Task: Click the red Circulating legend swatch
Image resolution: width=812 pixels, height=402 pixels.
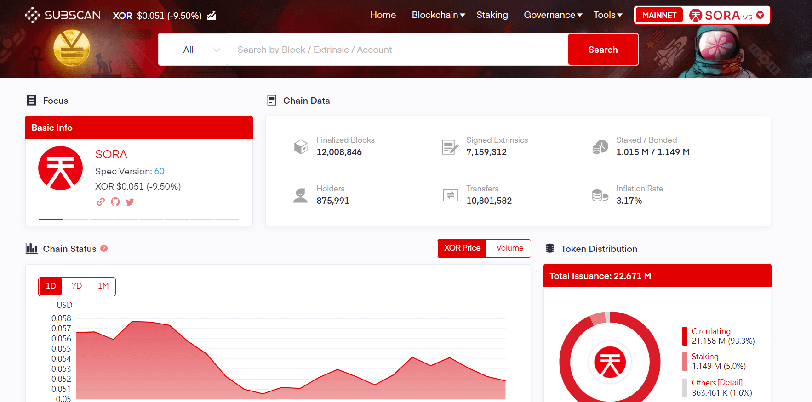Action: pyautogui.click(x=685, y=336)
